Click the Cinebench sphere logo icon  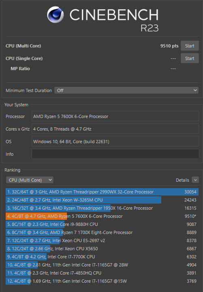coord(55,15)
